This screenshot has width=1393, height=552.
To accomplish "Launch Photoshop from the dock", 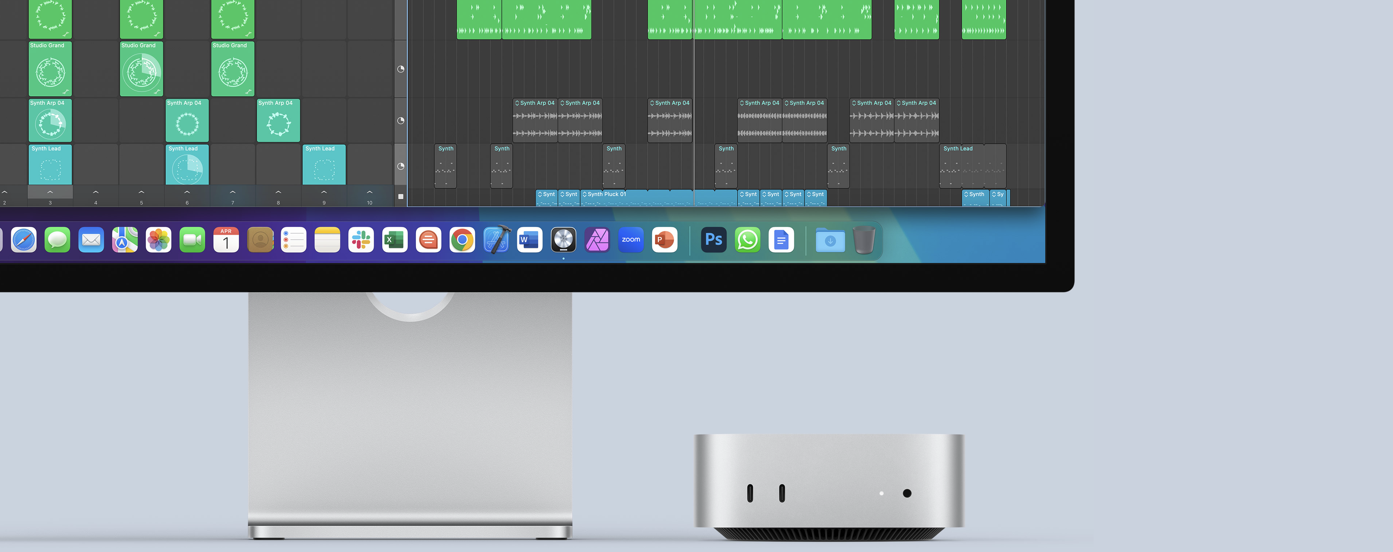I will click(713, 240).
